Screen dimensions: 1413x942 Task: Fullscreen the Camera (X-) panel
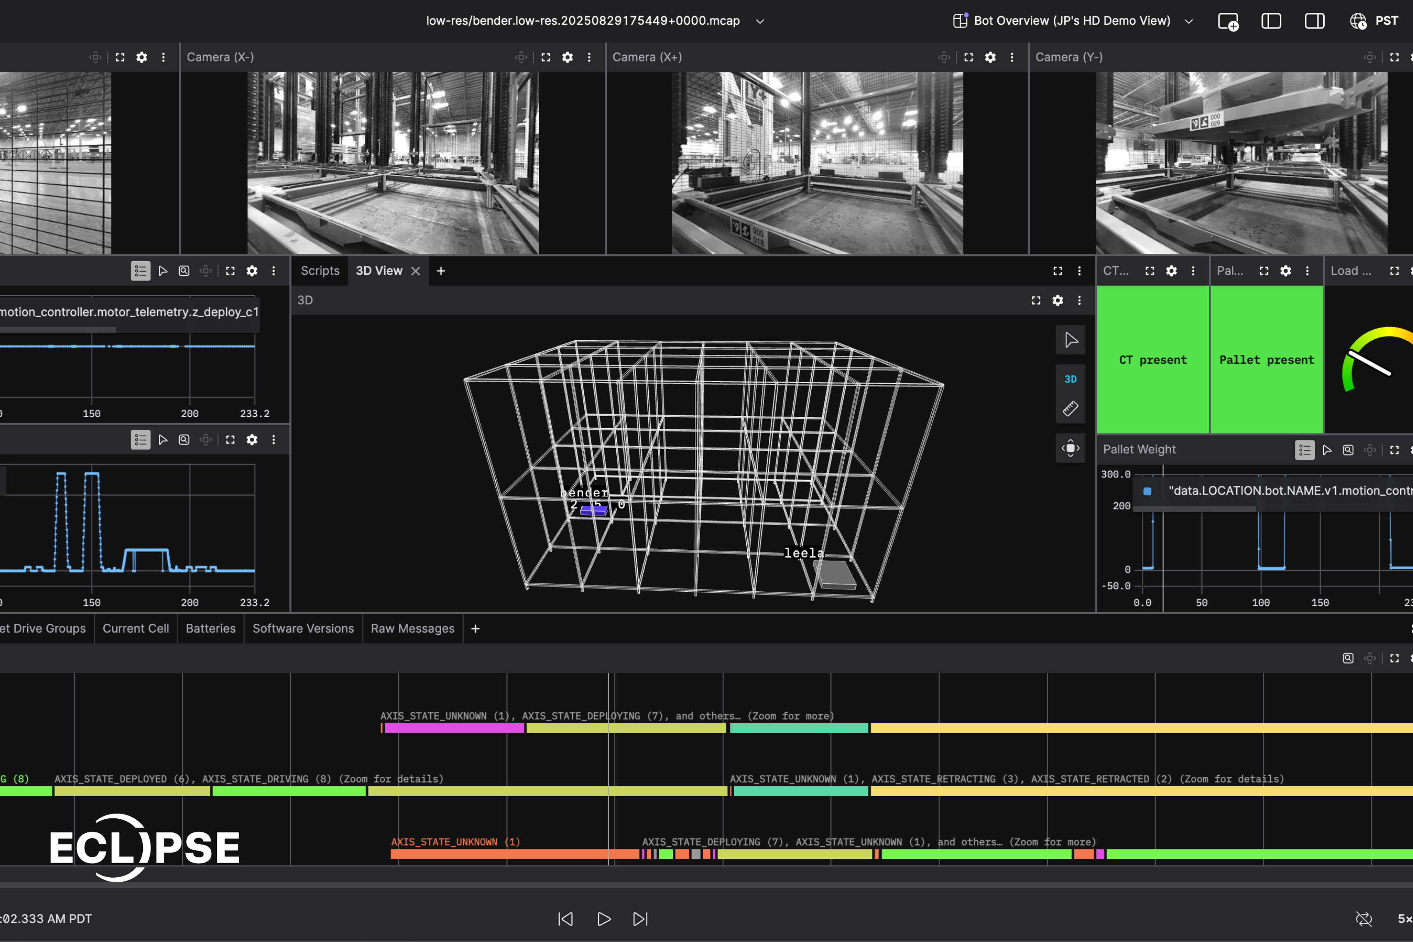[545, 57]
